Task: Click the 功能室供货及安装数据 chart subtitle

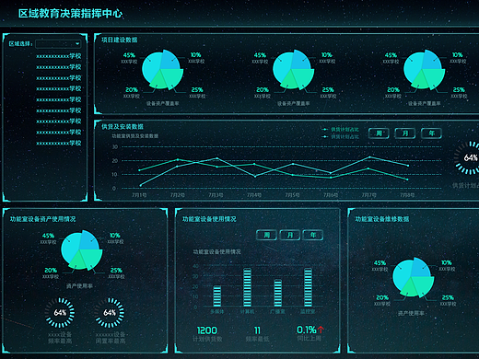Action: click(135, 136)
